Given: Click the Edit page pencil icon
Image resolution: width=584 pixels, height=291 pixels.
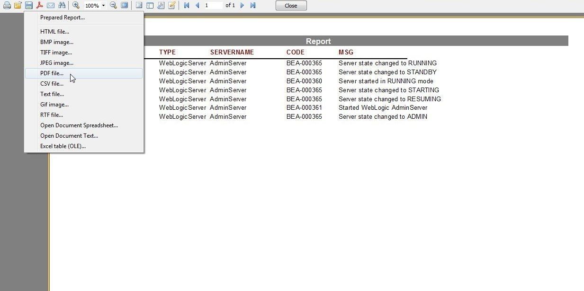Looking at the screenshot, I should point(171,6).
